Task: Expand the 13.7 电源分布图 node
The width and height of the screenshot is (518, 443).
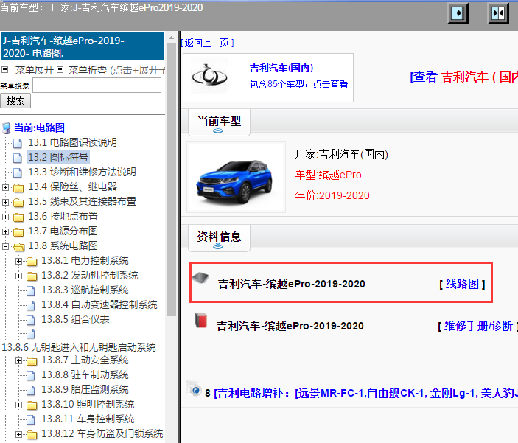Action: point(5,231)
